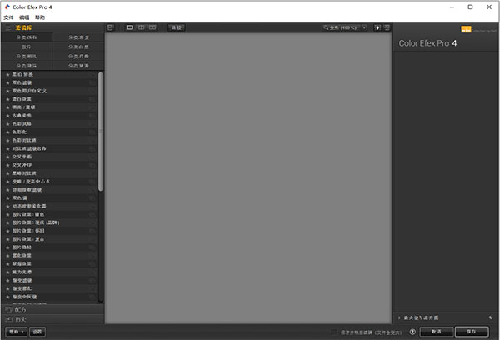Select the 雾化效果 filter

coord(49,256)
